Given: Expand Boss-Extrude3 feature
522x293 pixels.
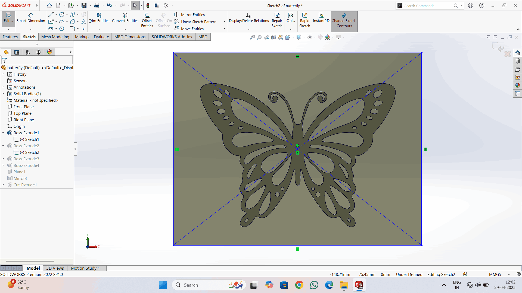Looking at the screenshot, I should 3,159.
